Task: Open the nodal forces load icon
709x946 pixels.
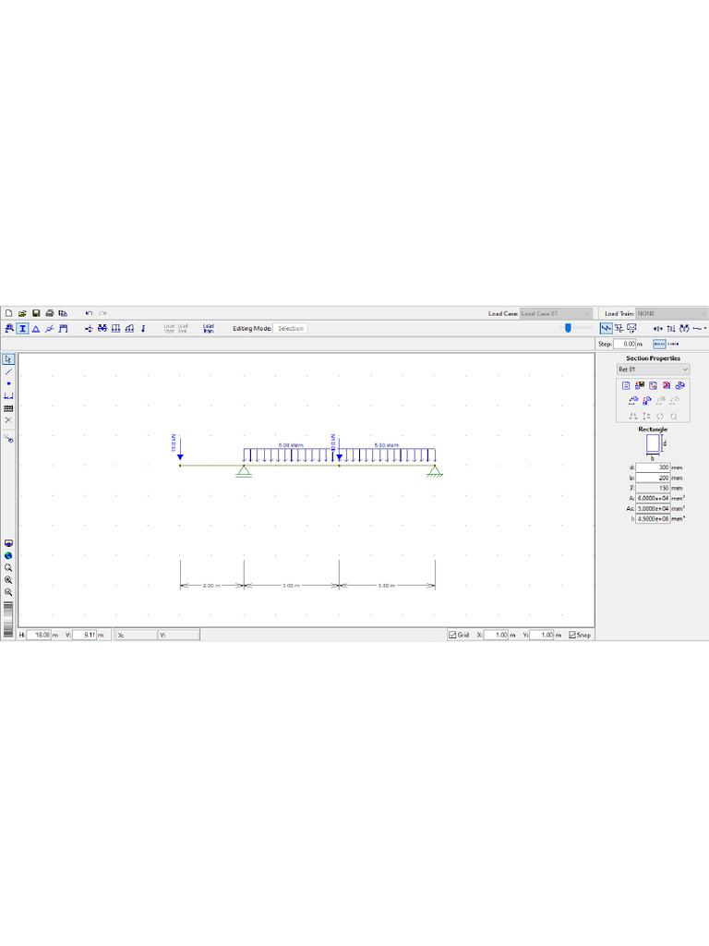Action: pyautogui.click(x=89, y=329)
